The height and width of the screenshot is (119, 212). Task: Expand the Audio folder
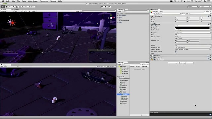119,82
